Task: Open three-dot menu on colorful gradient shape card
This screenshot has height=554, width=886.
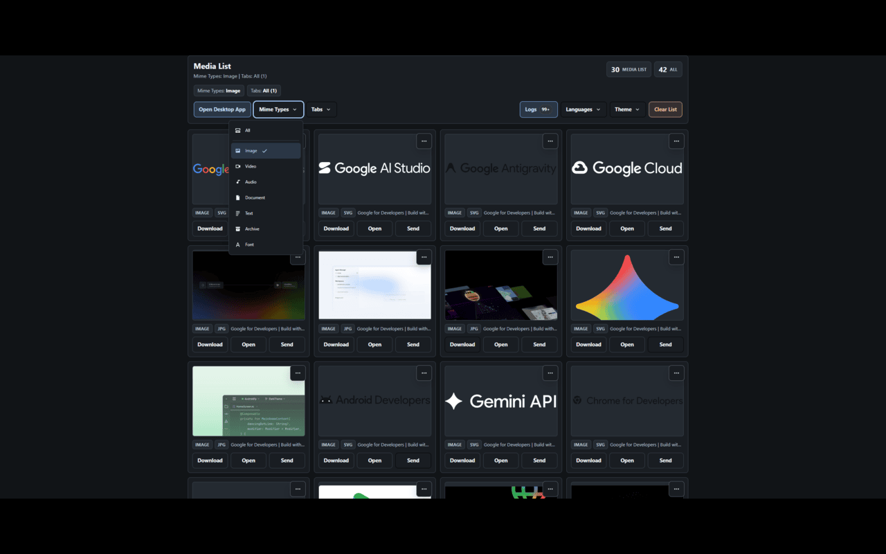Action: (676, 258)
